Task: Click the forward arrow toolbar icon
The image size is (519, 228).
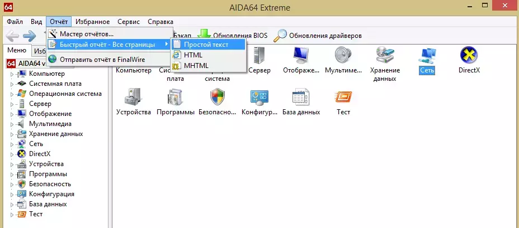Action: click(30, 36)
